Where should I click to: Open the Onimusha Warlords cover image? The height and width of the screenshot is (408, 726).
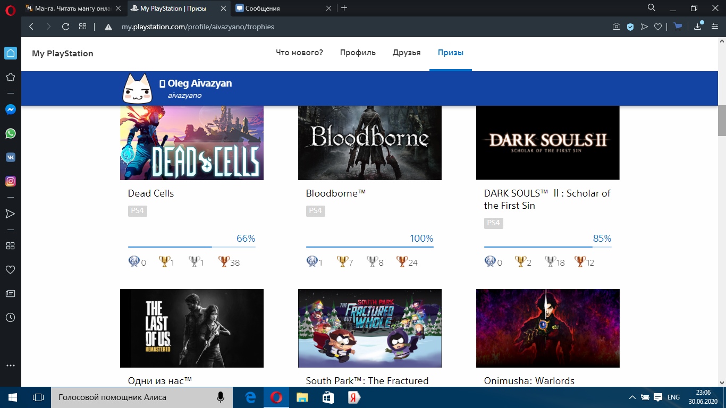pos(548,328)
